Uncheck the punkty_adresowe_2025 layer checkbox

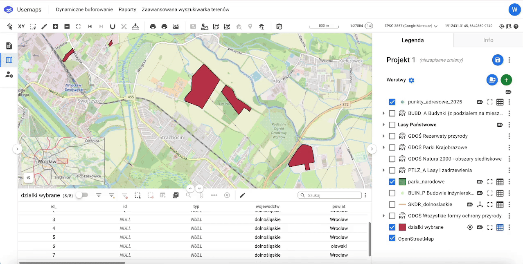(392, 102)
